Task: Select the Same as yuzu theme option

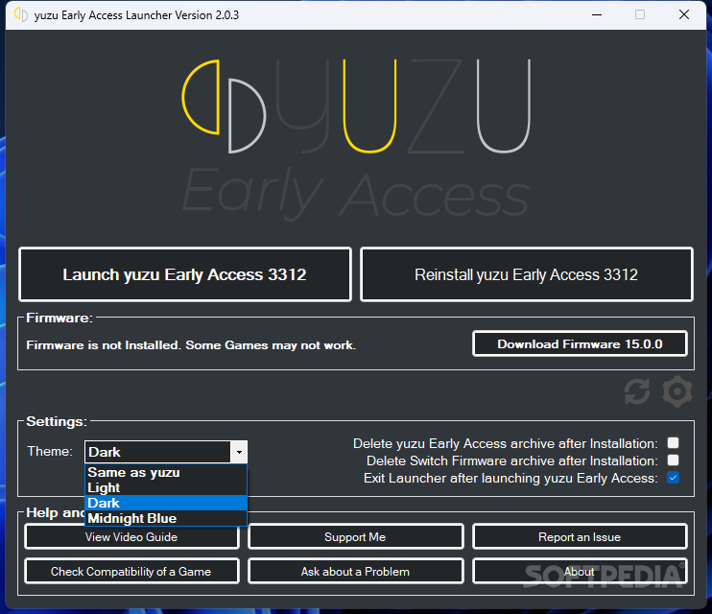Action: coord(166,472)
